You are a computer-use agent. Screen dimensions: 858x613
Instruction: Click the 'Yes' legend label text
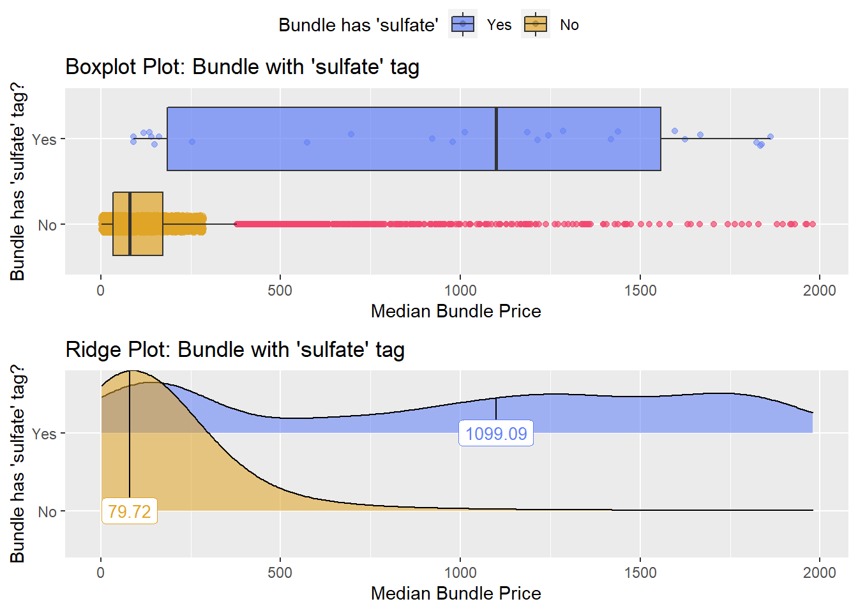pyautogui.click(x=499, y=25)
